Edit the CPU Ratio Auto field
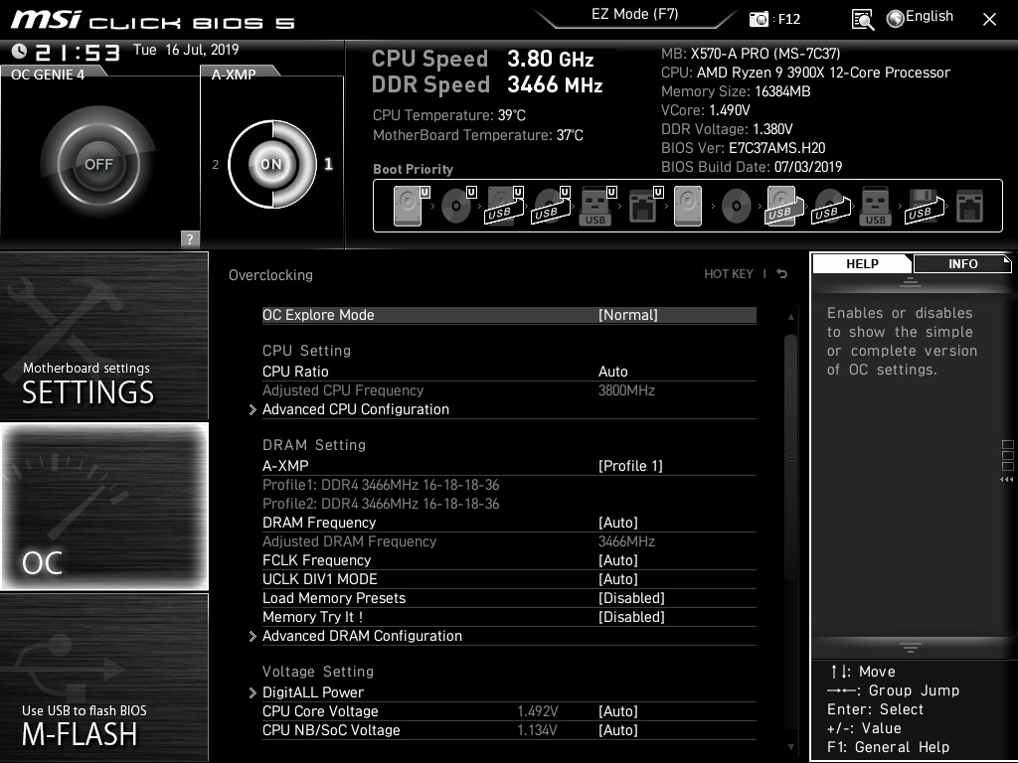 (x=612, y=372)
